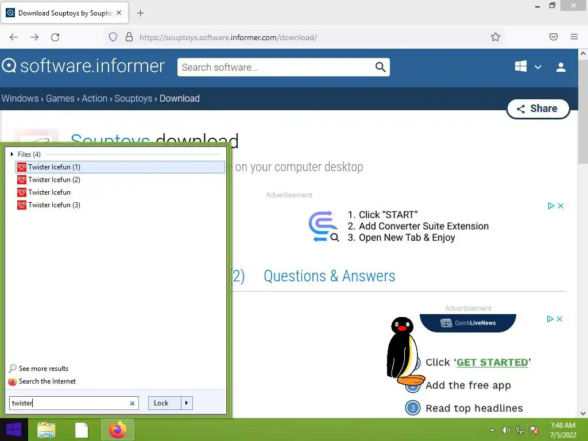Open a new browser tab
This screenshot has width=588, height=441.
140,13
